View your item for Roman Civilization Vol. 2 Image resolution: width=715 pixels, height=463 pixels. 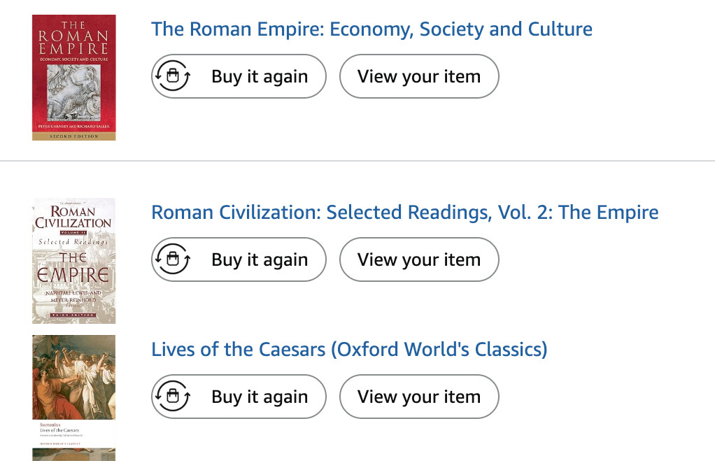(418, 259)
